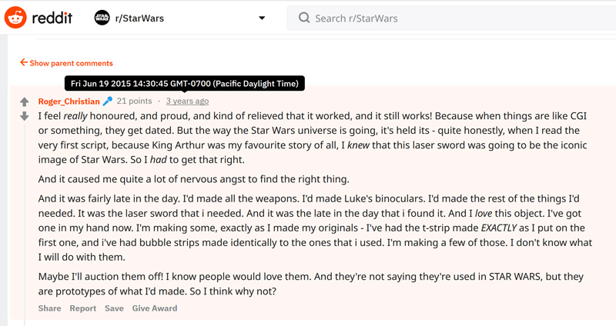Downvote Roger_Christian's comment

25,116
